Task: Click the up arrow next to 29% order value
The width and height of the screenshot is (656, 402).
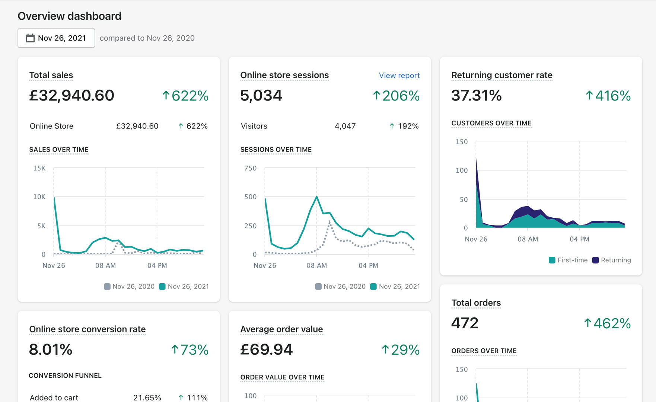Action: (385, 350)
